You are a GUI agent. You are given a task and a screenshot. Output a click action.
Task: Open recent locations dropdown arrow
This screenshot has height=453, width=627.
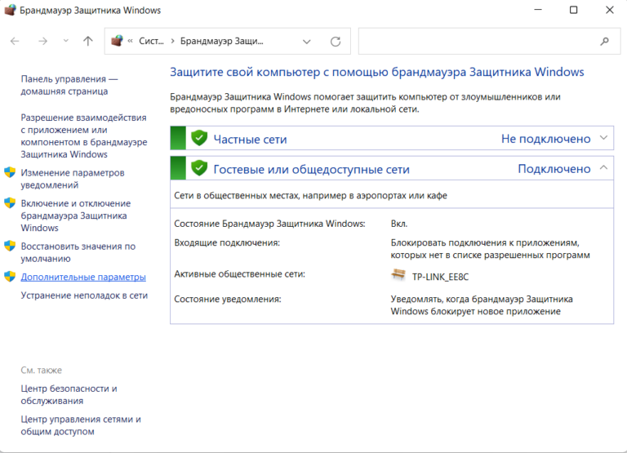pyautogui.click(x=66, y=41)
